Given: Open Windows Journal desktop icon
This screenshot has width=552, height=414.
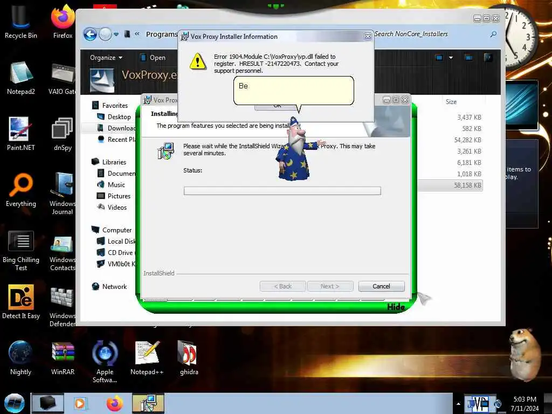Looking at the screenshot, I should point(63,194).
